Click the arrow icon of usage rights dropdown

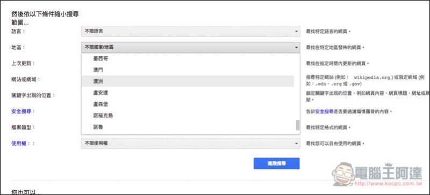[296, 144]
